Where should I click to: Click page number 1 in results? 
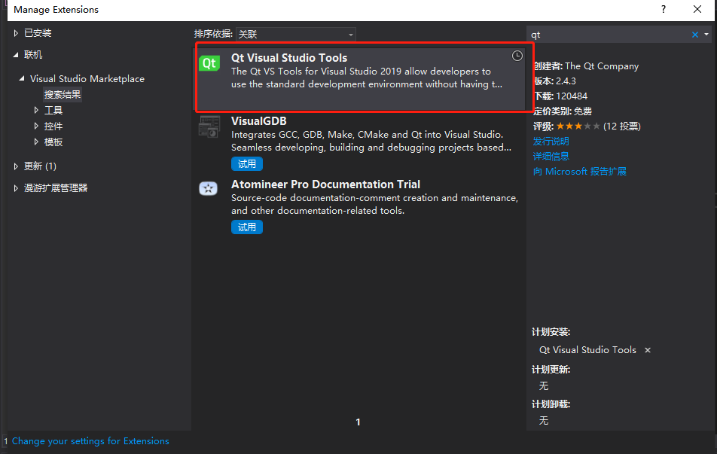[x=358, y=422]
